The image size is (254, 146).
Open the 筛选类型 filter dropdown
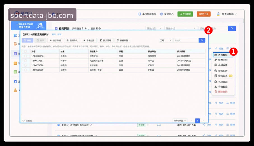pyautogui.click(x=154, y=28)
